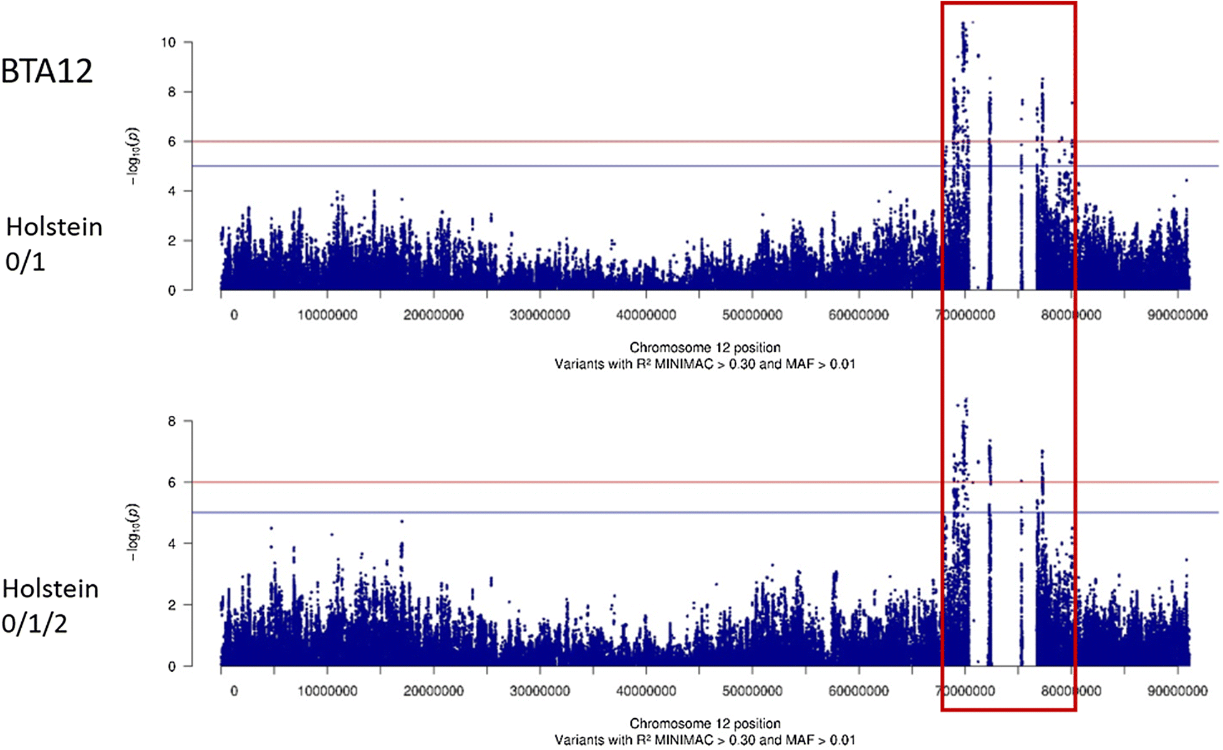
Task: Click y-axis tick "0" in the Holstein 0/1/2 plot
Action: pyautogui.click(x=172, y=666)
